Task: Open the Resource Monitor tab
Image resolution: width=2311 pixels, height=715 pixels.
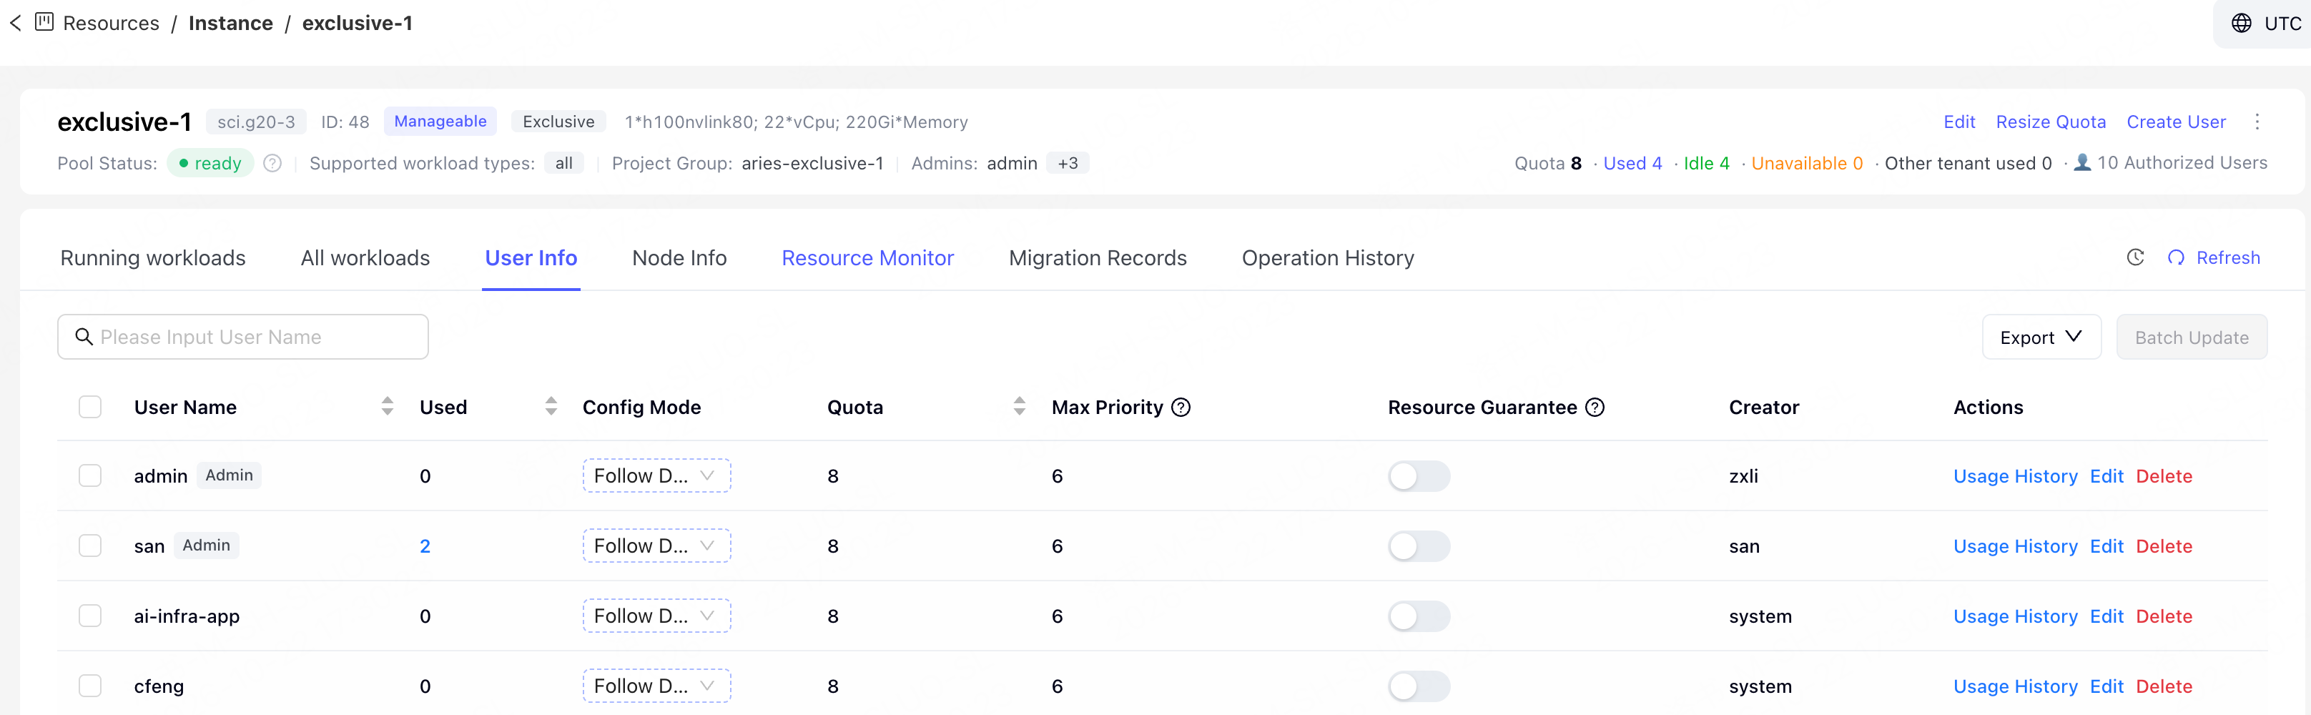Action: click(867, 257)
